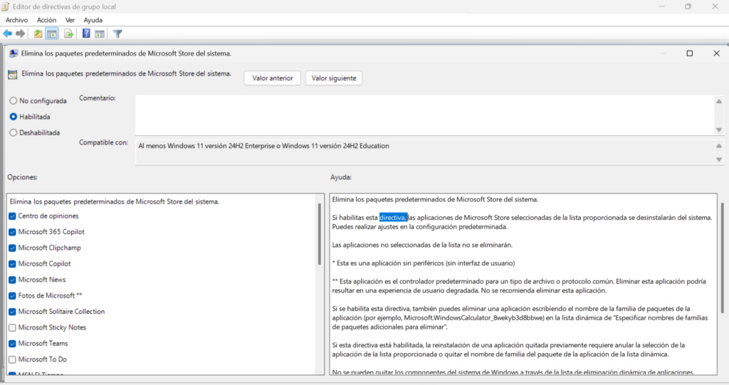The width and height of the screenshot is (729, 385).
Task: Toggle the Microsoft Clipchamp checkbox
Action: pyautogui.click(x=13, y=248)
